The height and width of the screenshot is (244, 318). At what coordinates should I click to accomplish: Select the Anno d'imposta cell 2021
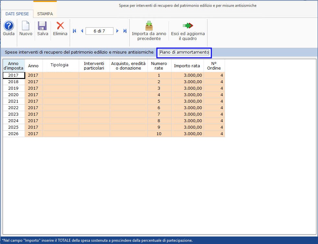click(14, 101)
